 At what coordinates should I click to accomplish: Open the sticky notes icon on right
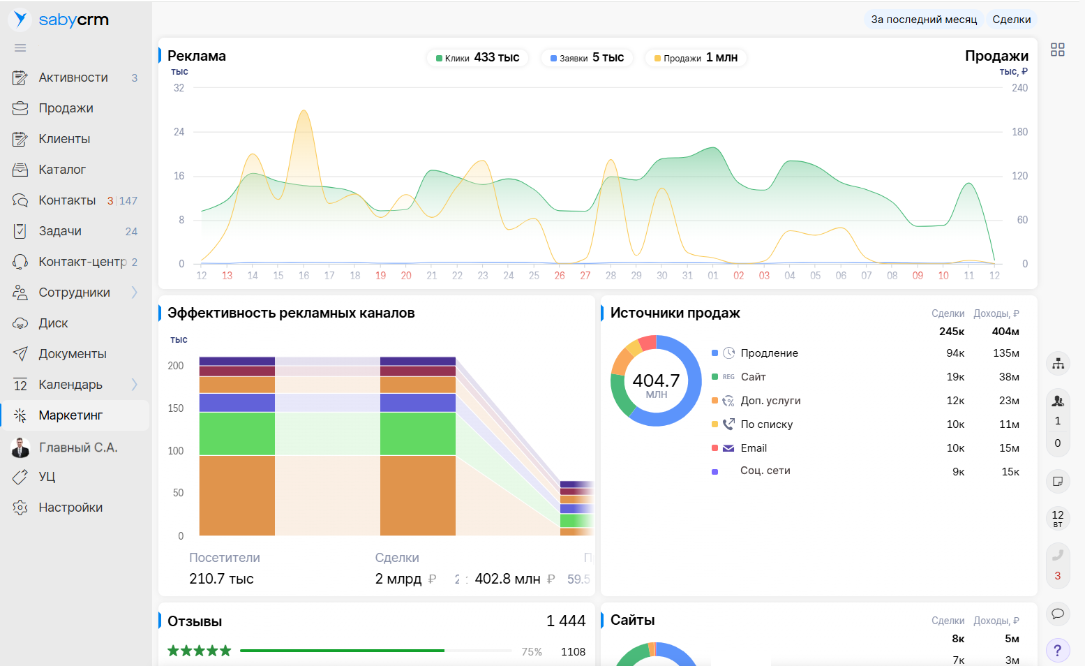1058,481
